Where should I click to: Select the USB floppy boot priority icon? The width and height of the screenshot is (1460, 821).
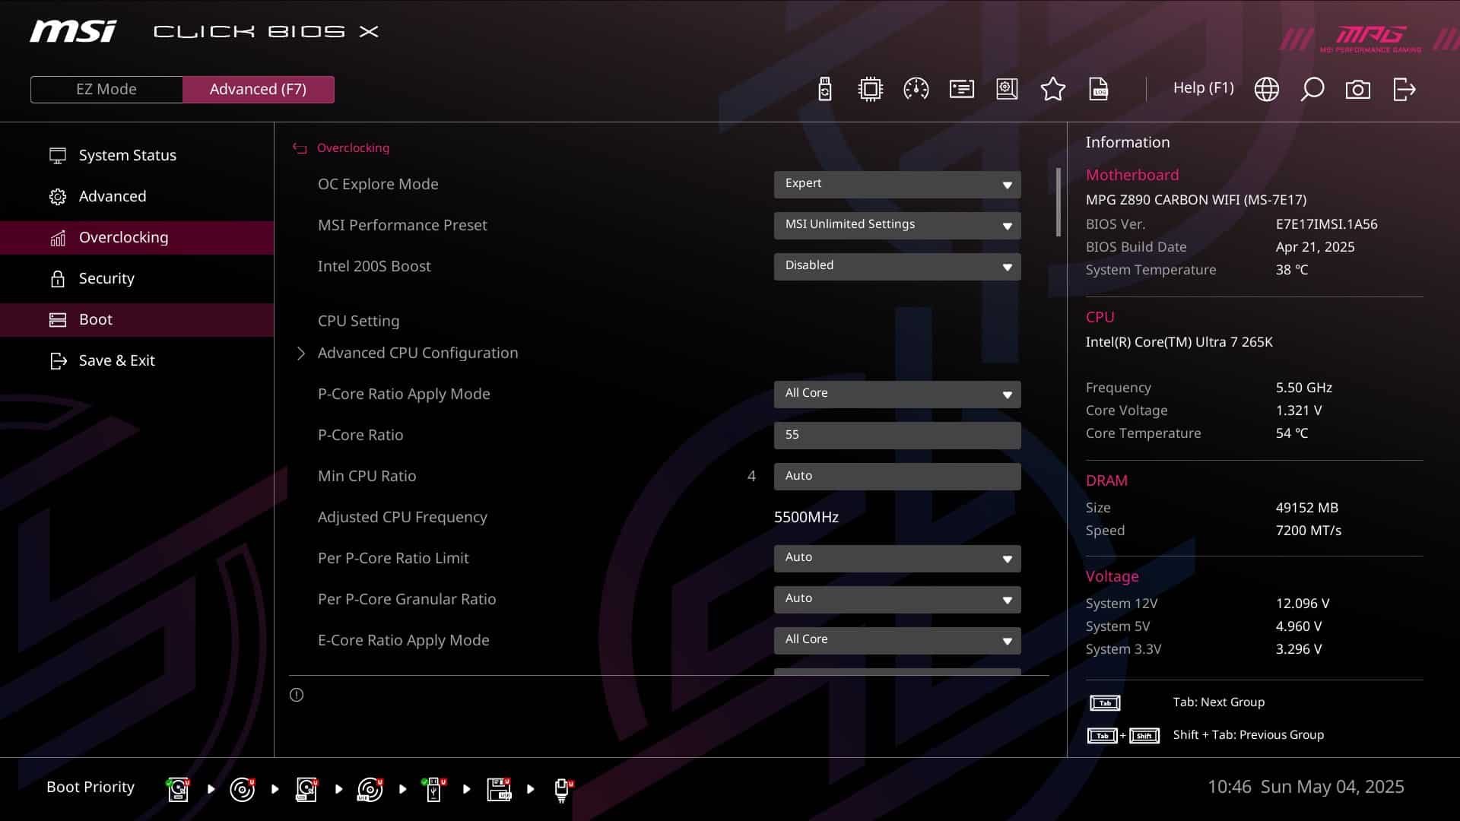(x=499, y=789)
